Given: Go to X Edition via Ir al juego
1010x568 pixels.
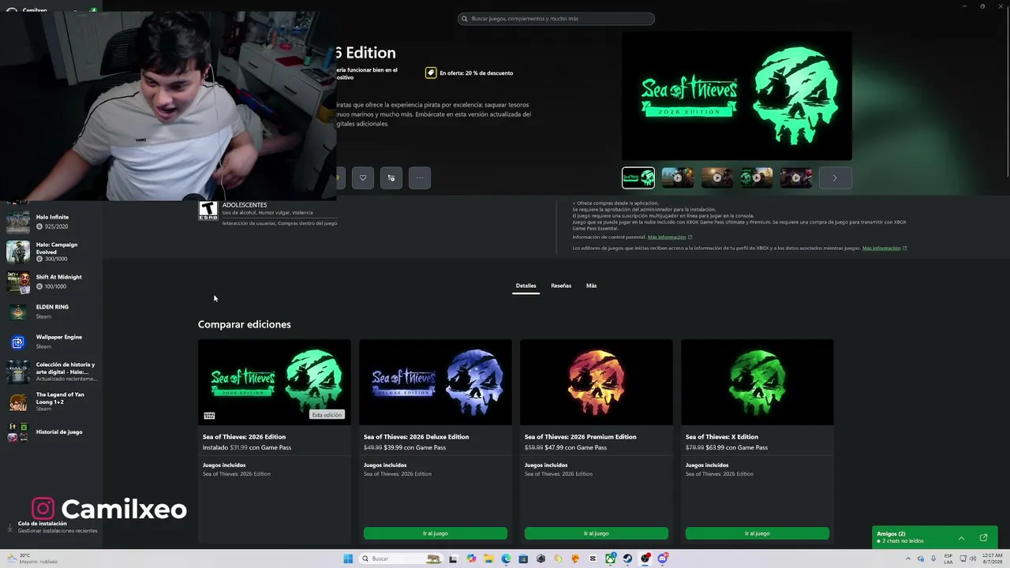Looking at the screenshot, I should coord(757,533).
